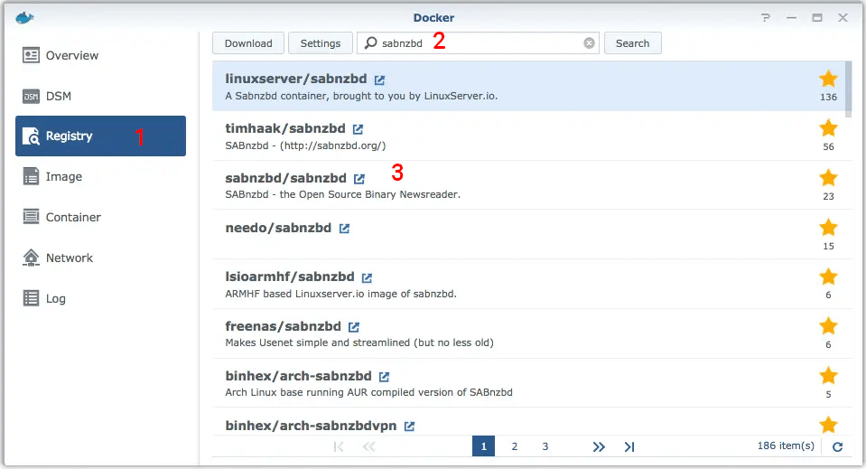
Task: Click star icon of sabnzbd/sabnzbd
Action: [x=828, y=178]
